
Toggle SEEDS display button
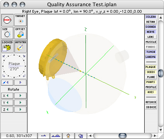(x=151, y=72)
